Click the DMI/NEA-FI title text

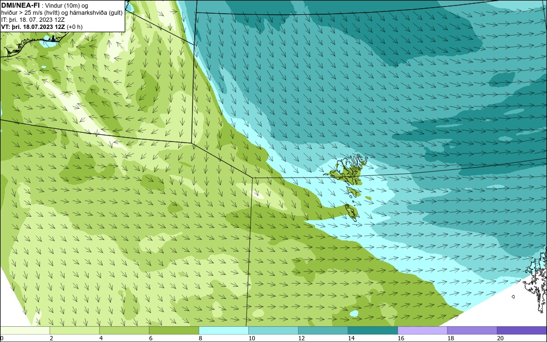tap(20, 4)
